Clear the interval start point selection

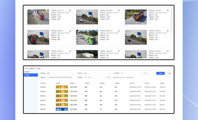pos(72,73)
